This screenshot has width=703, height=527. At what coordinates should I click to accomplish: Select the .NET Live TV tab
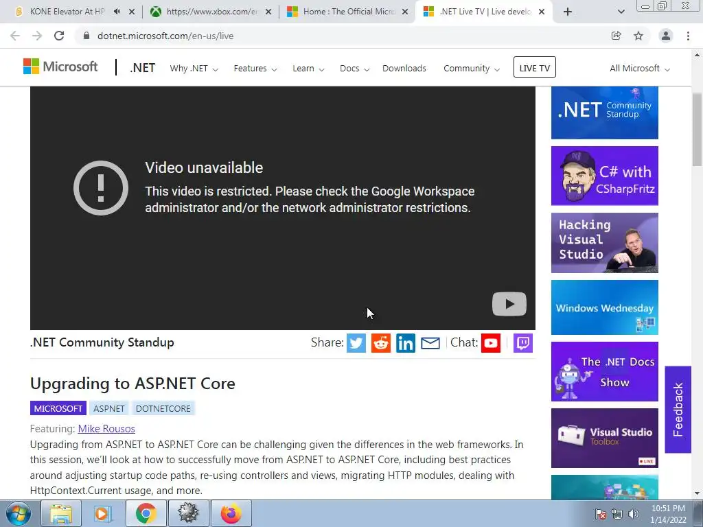click(x=484, y=12)
